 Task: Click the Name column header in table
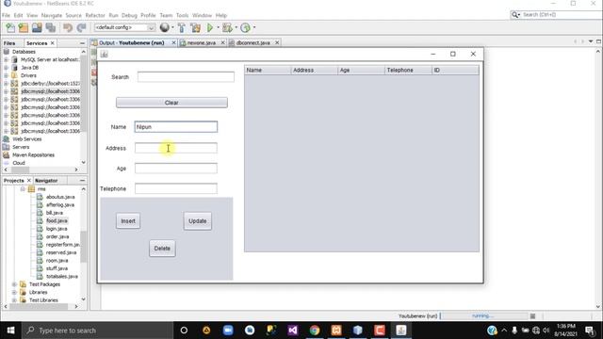coord(268,70)
